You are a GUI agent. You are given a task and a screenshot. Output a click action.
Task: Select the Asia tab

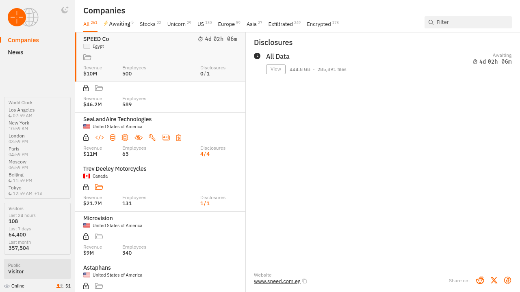pyautogui.click(x=254, y=24)
